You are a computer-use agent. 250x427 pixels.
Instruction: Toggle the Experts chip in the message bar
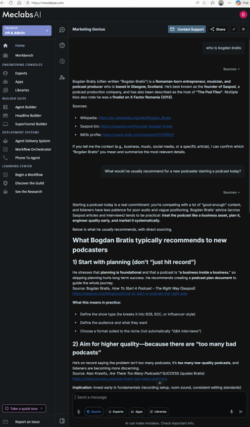[116, 412]
